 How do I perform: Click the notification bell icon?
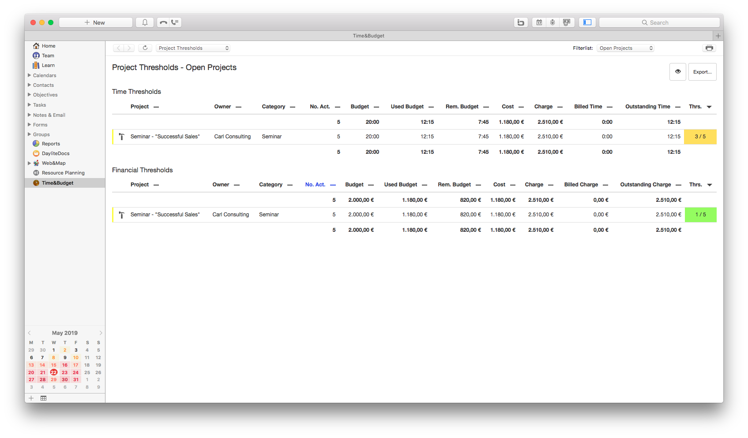pyautogui.click(x=145, y=22)
